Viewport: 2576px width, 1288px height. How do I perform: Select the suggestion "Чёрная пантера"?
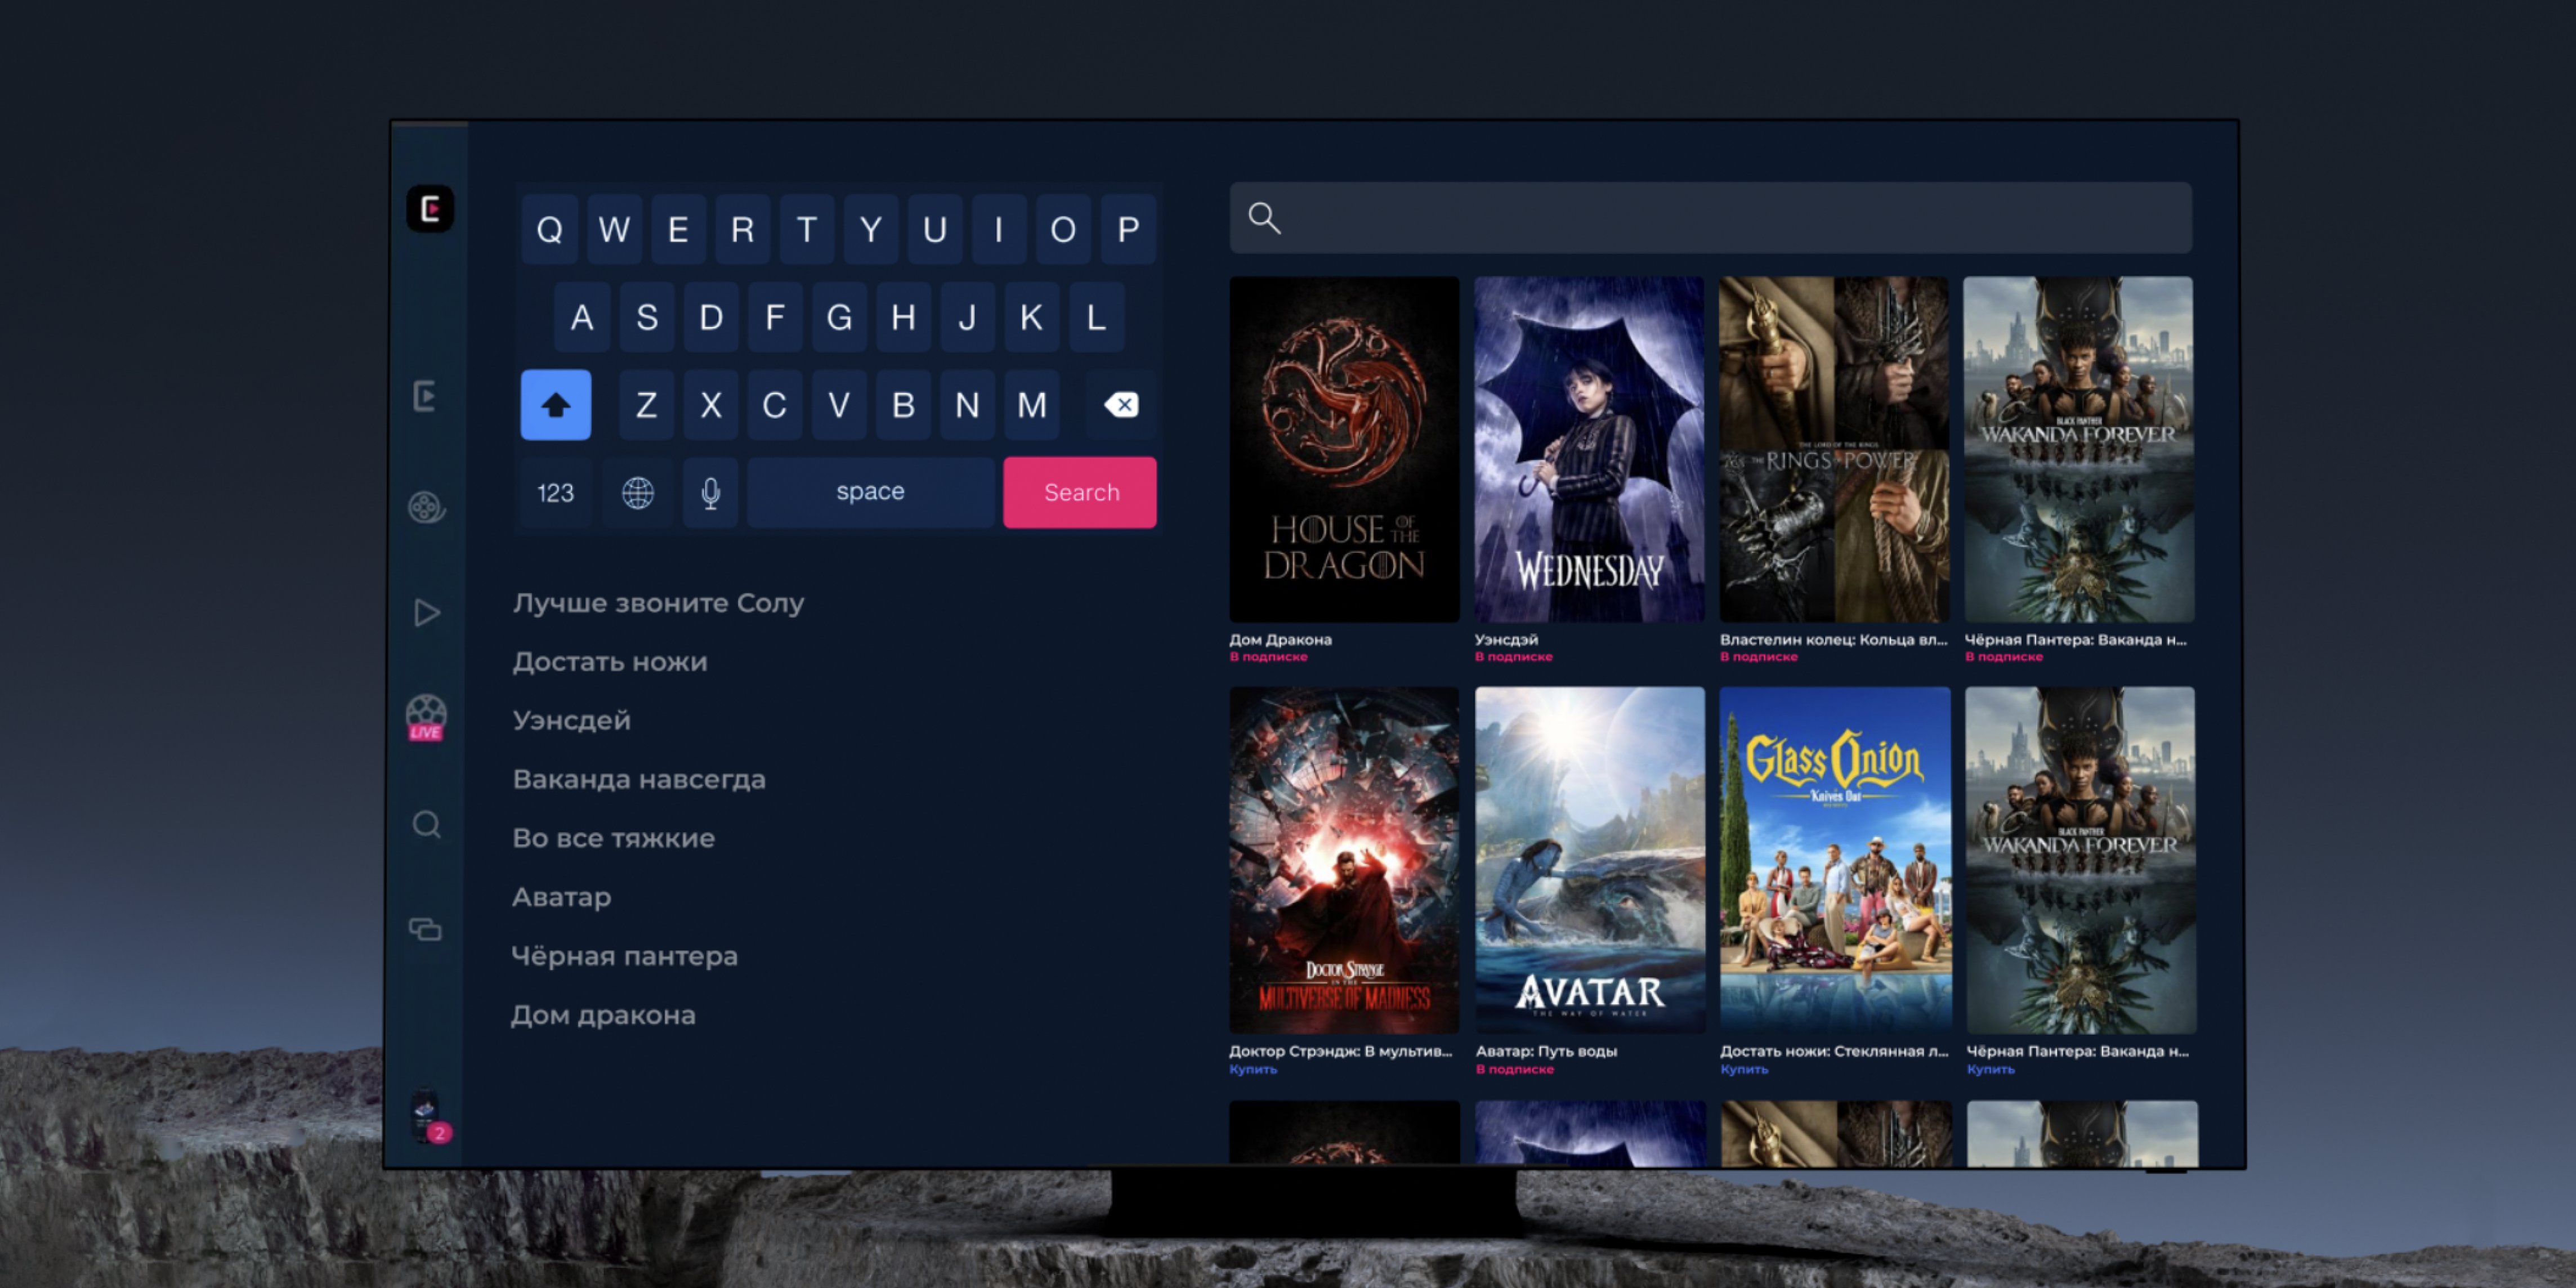(x=624, y=956)
